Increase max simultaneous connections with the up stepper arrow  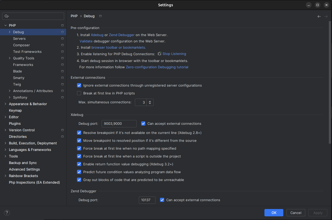pyautogui.click(x=150, y=101)
